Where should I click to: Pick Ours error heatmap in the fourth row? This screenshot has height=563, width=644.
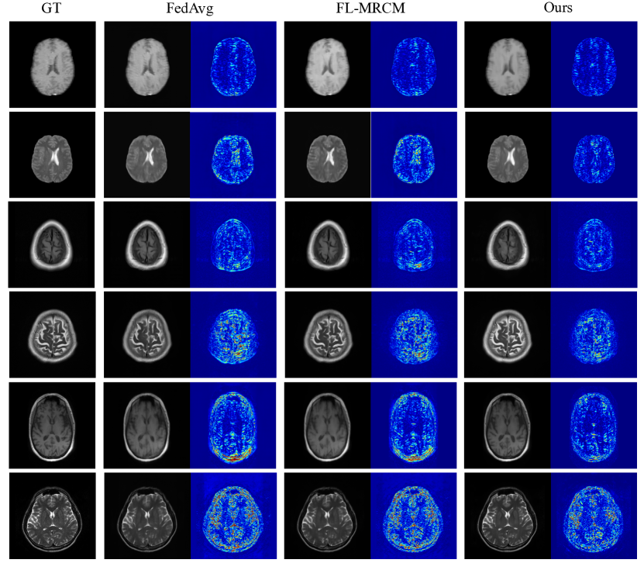[594, 334]
